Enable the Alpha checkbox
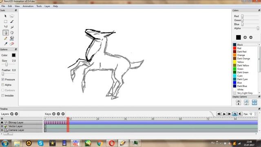Viewport: 261px width, 147px height. coord(3,85)
